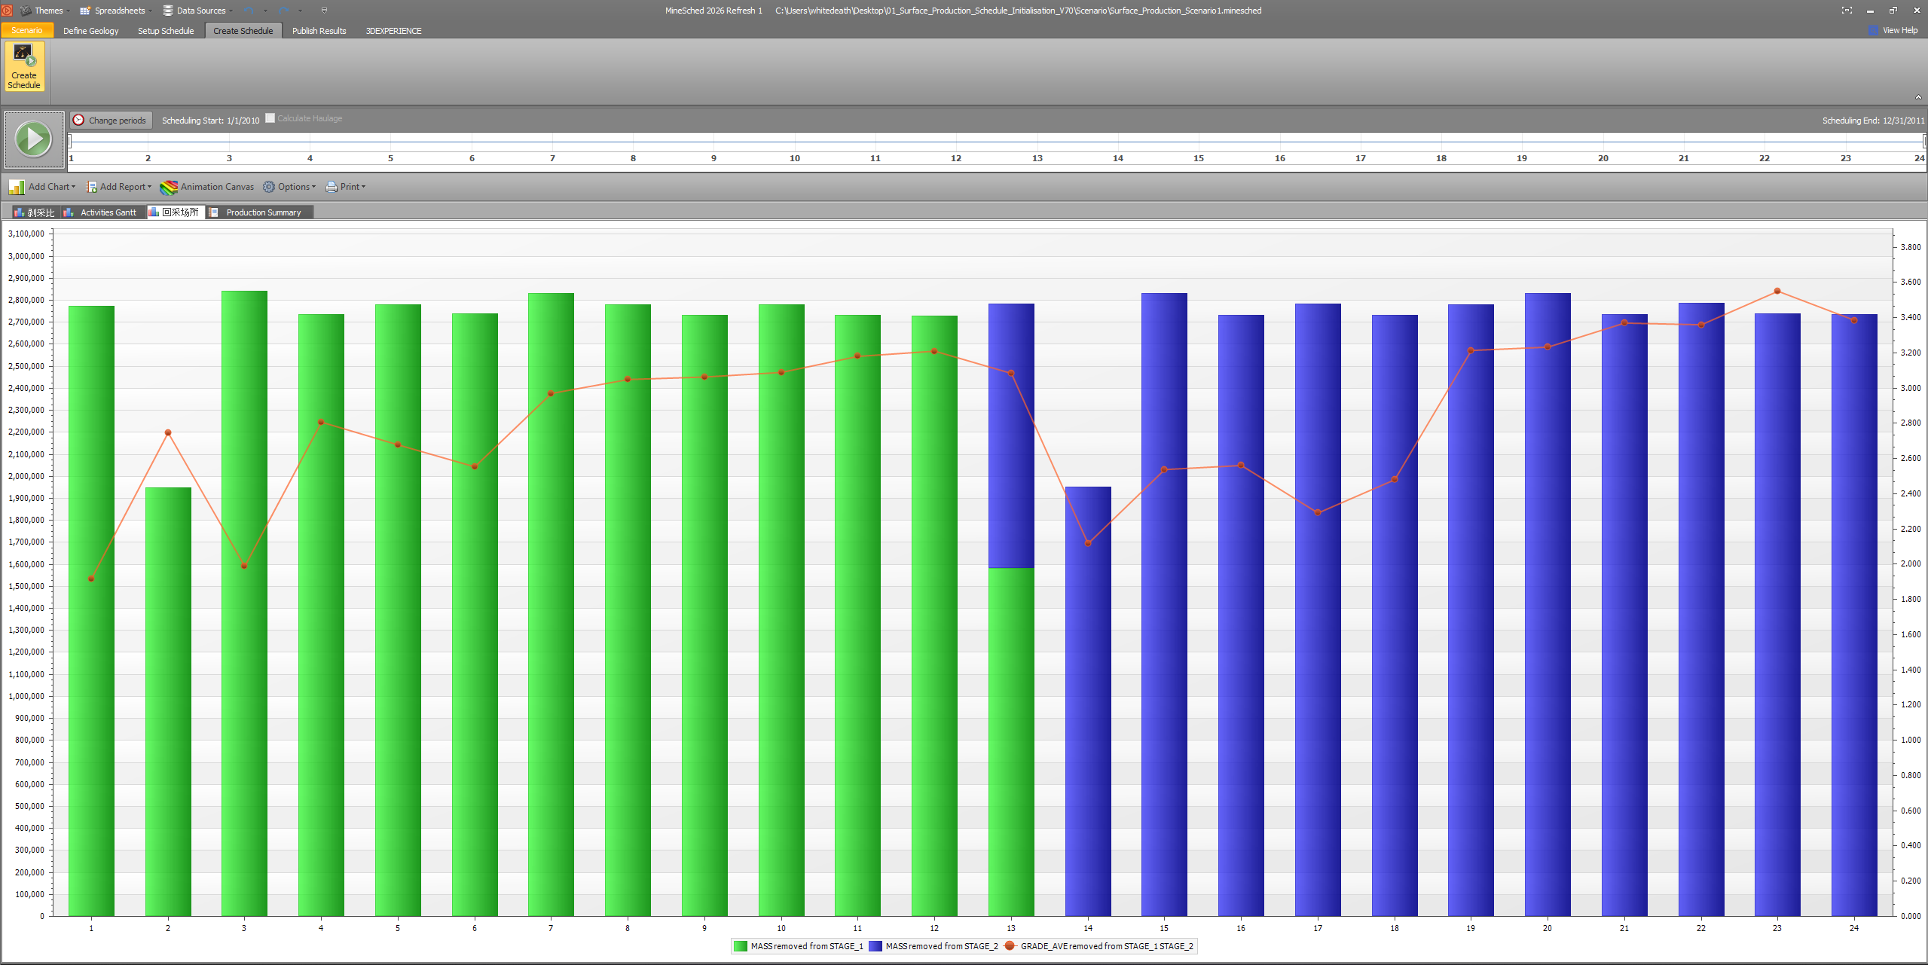Screen dimensions: 1928x965
Task: Open the Customize Quick Access Toolbar arrow
Action: pos(325,11)
